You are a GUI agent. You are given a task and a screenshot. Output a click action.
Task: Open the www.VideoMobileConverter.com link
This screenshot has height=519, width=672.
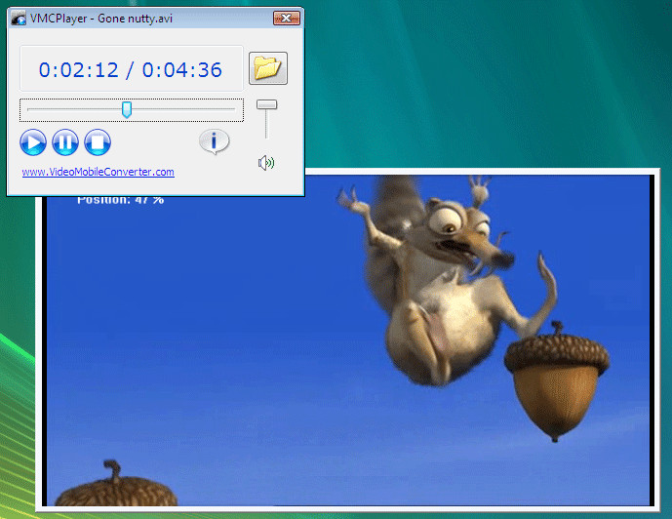coord(99,172)
